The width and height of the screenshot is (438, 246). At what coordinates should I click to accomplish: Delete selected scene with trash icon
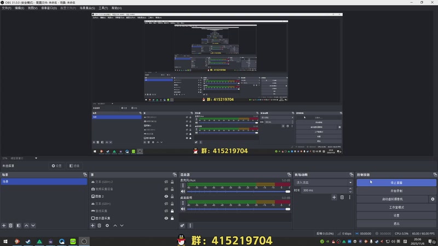pos(10,225)
